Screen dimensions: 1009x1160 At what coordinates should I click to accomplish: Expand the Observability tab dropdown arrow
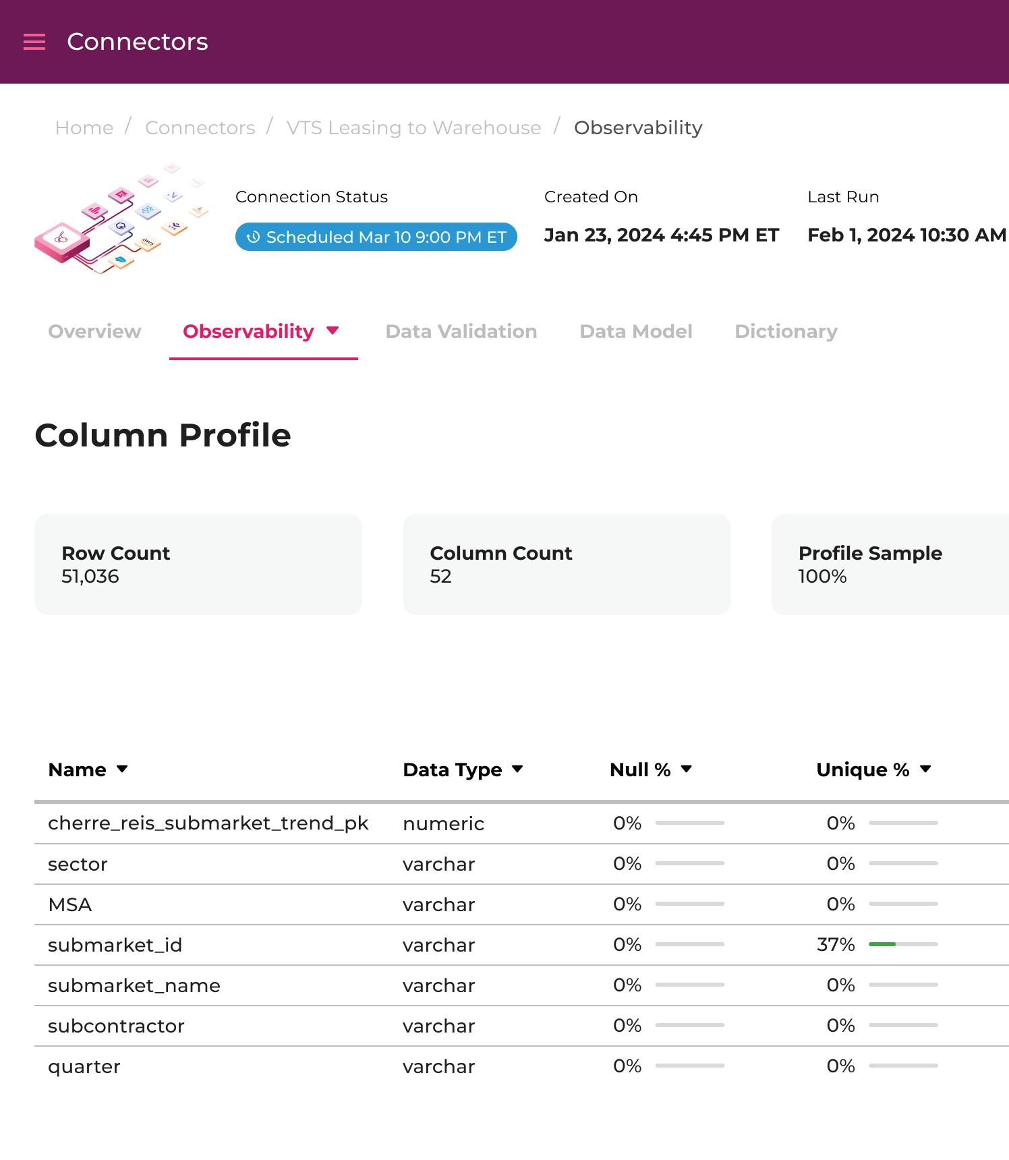tap(333, 330)
